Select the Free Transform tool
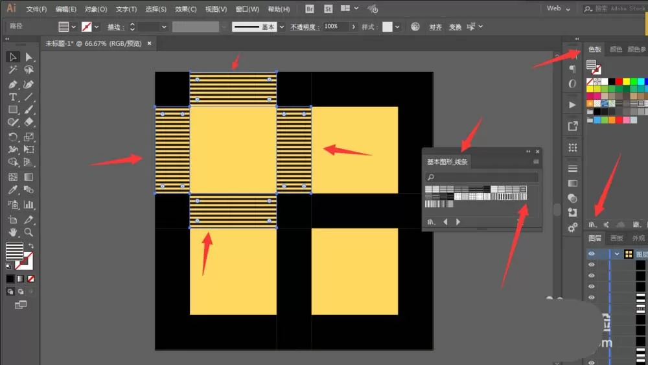648x365 pixels. click(x=29, y=149)
